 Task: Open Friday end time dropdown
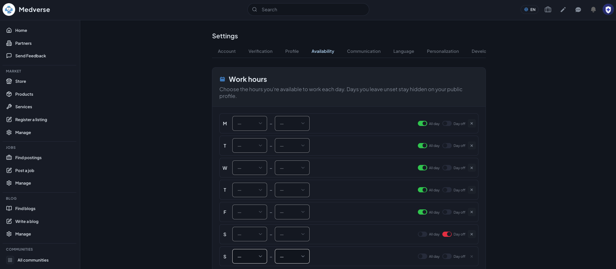pos(292,212)
